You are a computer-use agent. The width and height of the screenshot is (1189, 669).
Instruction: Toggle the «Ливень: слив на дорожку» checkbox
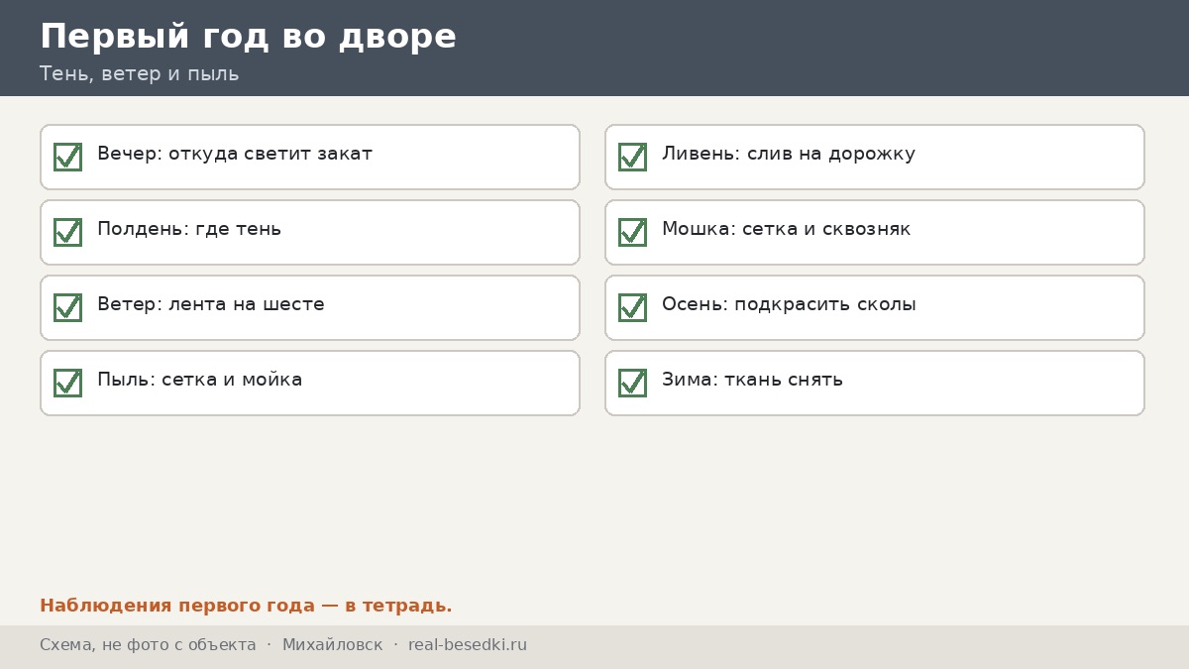(632, 157)
